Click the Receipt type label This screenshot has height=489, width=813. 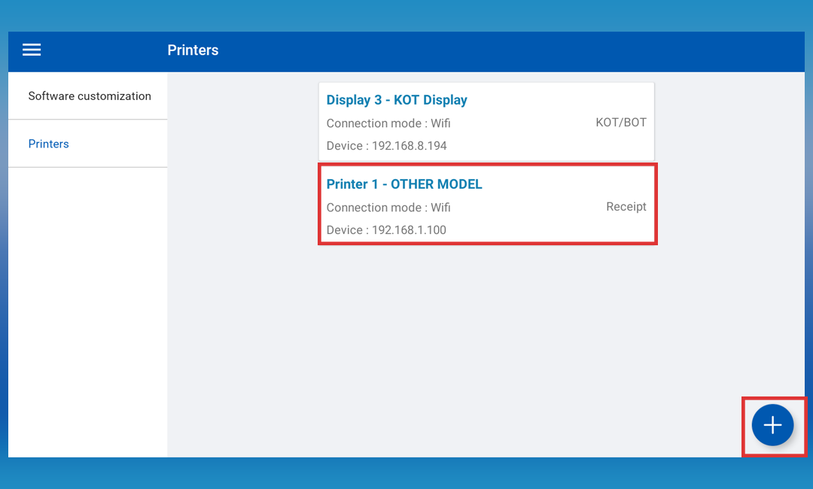pyautogui.click(x=626, y=207)
